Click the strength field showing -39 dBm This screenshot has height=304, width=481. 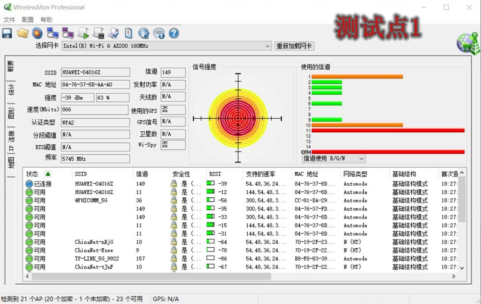point(77,98)
